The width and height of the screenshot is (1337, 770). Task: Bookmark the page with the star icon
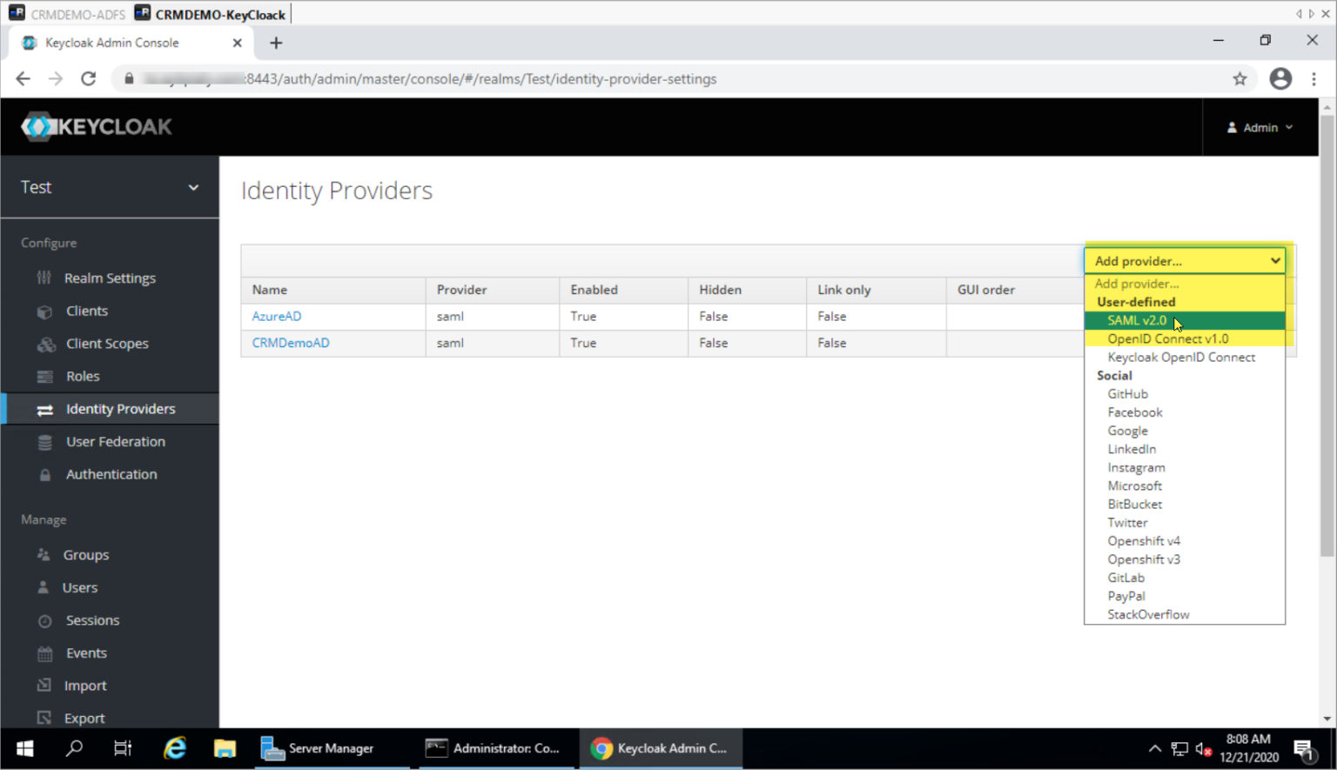pyautogui.click(x=1240, y=78)
